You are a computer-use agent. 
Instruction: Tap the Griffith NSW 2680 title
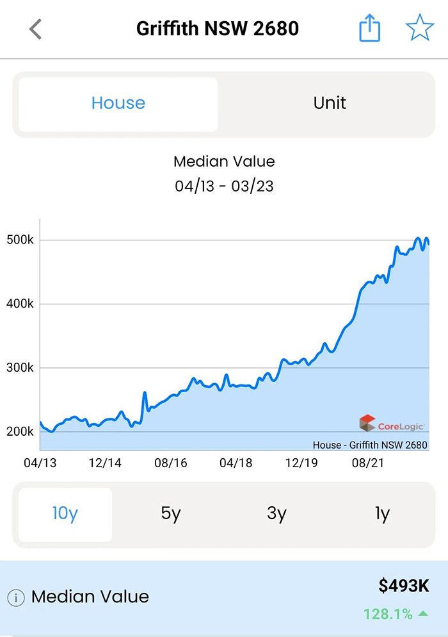218,28
